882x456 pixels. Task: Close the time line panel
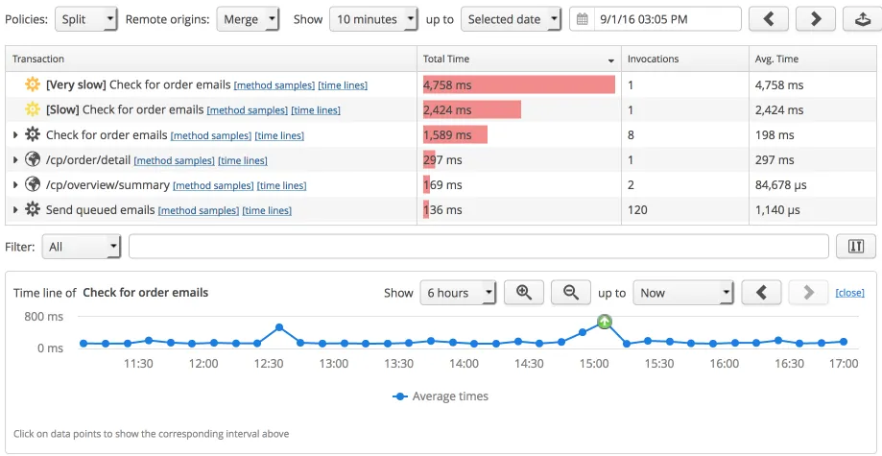849,293
